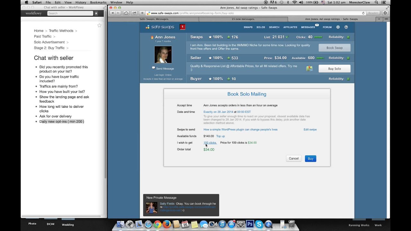Click the Buy button
Viewport: 411px width, 231px height.
click(x=310, y=158)
